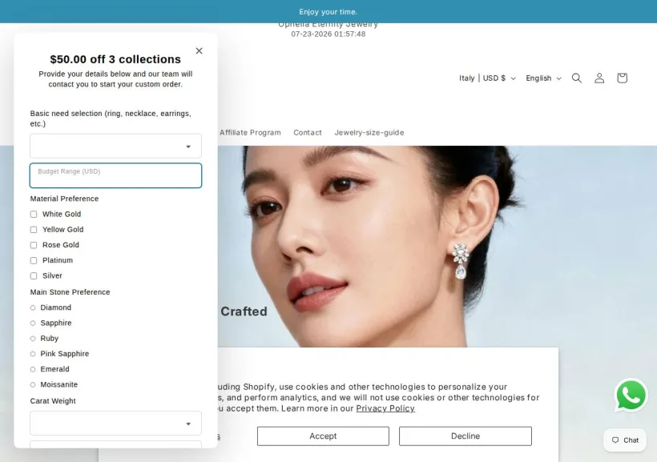Open the Italy | USD $ currency selector

coord(487,78)
